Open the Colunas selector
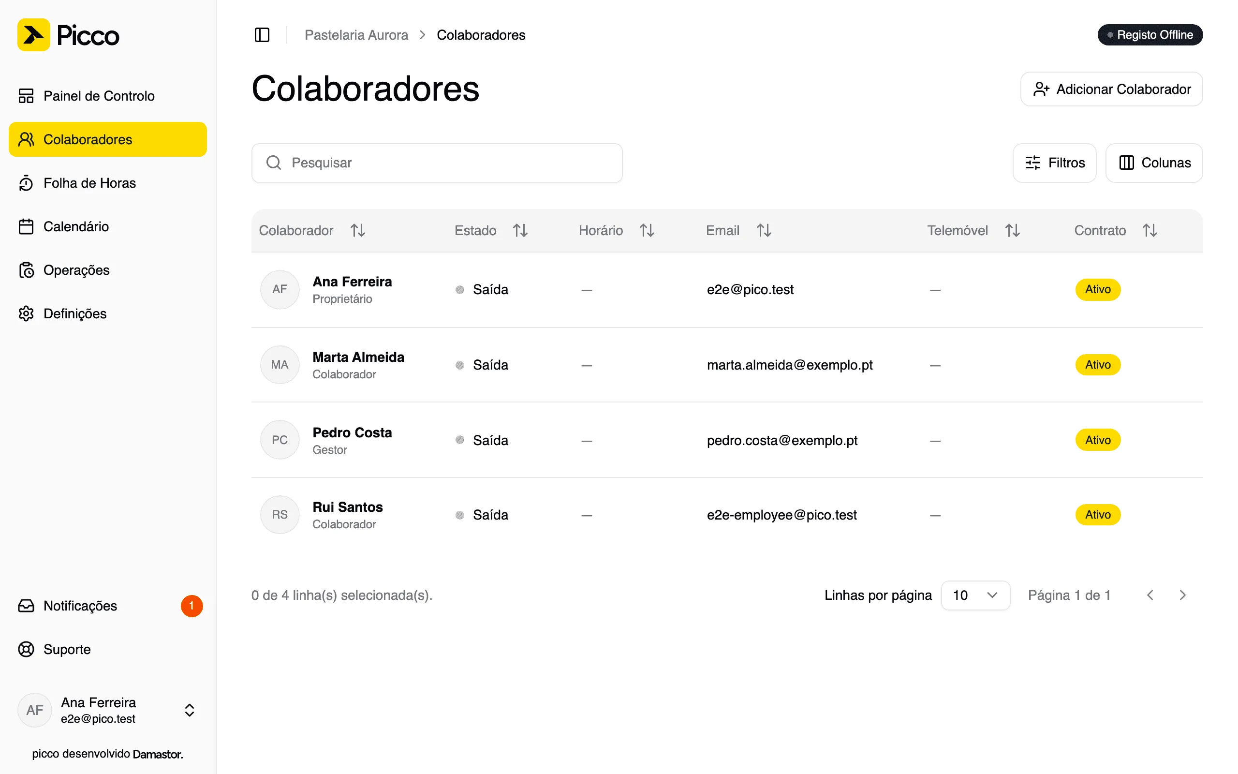1238x774 pixels. (x=1154, y=163)
